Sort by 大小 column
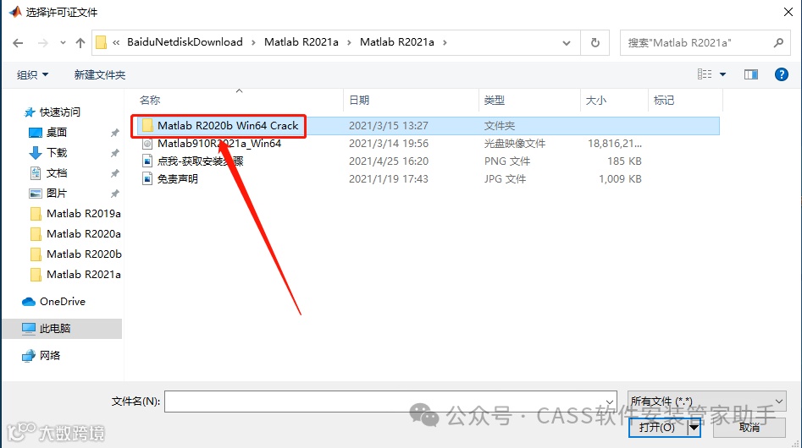Image resolution: width=802 pixels, height=448 pixels. click(596, 101)
